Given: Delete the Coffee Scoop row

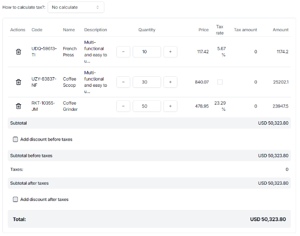Looking at the screenshot, I should (18, 82).
